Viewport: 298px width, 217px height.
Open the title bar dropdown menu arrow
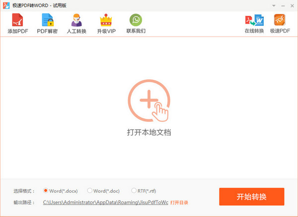click(x=274, y=5)
